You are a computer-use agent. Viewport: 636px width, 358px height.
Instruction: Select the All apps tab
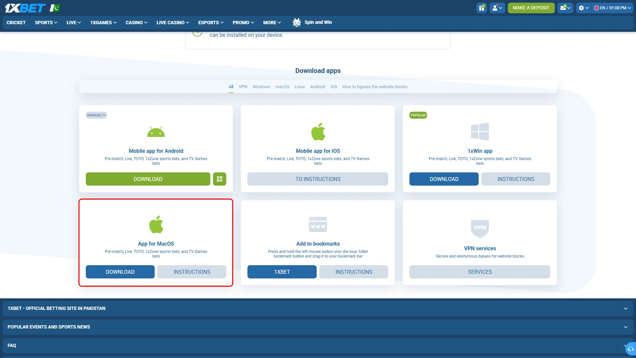(231, 87)
